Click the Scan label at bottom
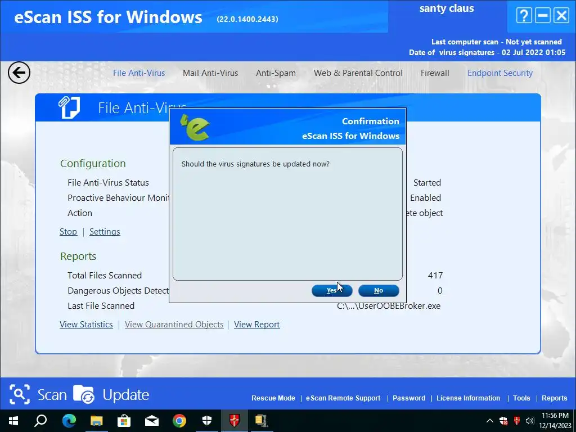 pyautogui.click(x=52, y=395)
